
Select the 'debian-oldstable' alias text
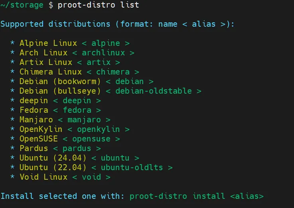pos(154,91)
